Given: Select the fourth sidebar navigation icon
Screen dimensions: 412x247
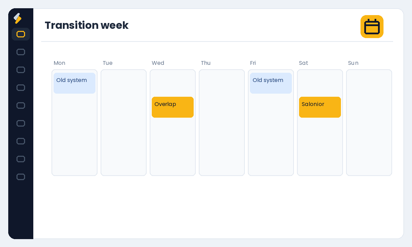Looking at the screenshot, I should tap(21, 87).
